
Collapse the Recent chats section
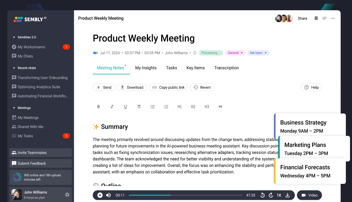(14, 68)
